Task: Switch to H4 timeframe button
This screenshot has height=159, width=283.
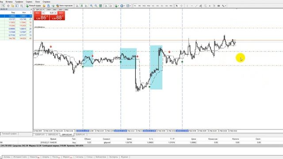Action: (x=157, y=6)
